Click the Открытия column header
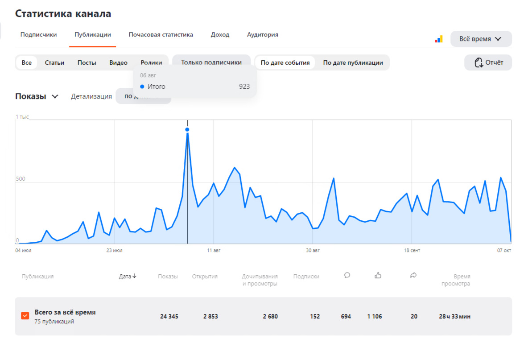Image resolution: width=524 pixels, height=343 pixels. pos(205,277)
